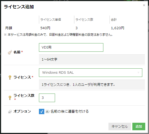Click the ライセンス数 input showing 3
The width and height of the screenshot is (149, 134).
coord(47,98)
